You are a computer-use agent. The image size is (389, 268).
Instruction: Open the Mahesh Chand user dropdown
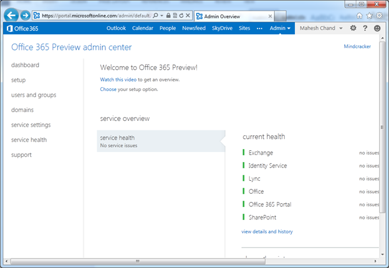321,28
